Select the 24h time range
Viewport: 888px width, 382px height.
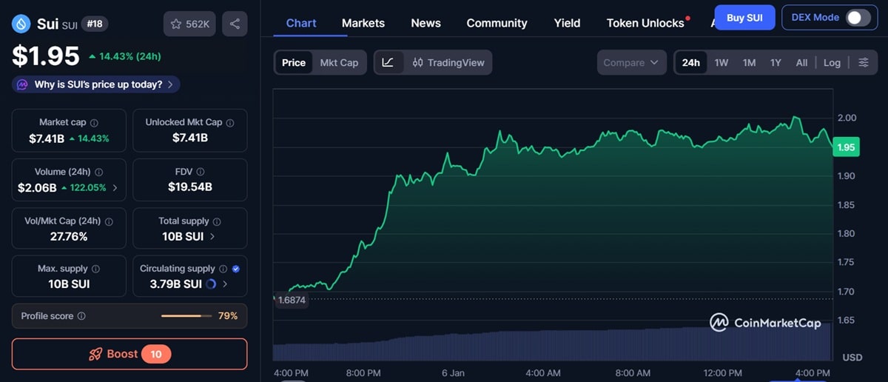[691, 63]
